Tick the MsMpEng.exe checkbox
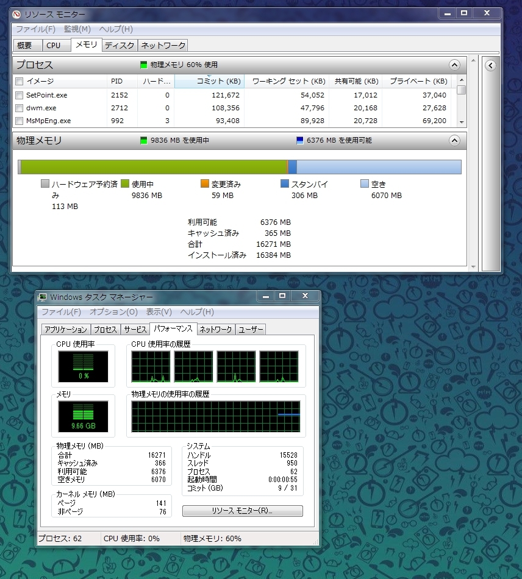This screenshot has width=522, height=579. (x=20, y=121)
